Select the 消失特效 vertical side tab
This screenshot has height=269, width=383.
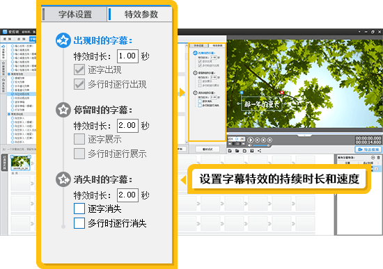(x=3, y=85)
